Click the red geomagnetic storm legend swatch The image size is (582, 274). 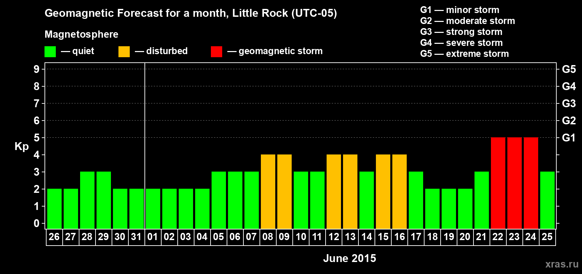tap(216, 52)
